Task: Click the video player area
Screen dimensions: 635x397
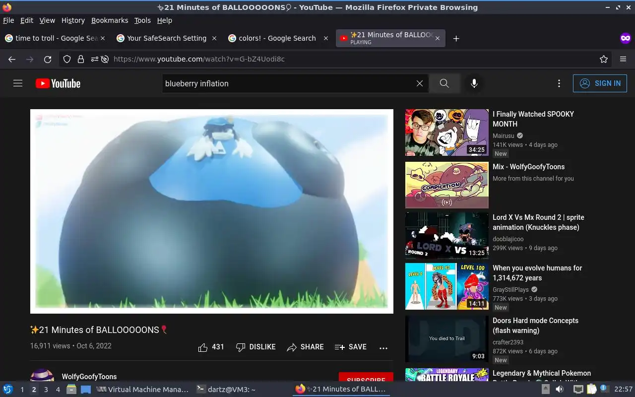Action: pos(212,211)
